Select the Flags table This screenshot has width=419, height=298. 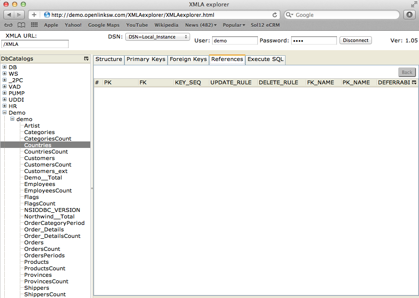coord(31,197)
